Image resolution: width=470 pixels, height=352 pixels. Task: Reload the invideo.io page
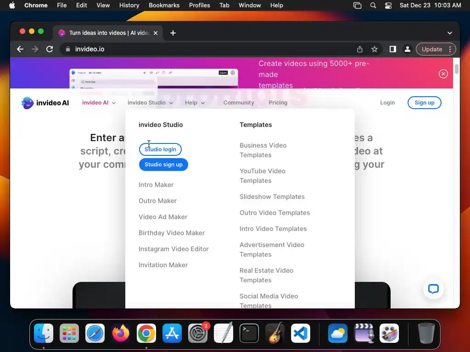[50, 49]
